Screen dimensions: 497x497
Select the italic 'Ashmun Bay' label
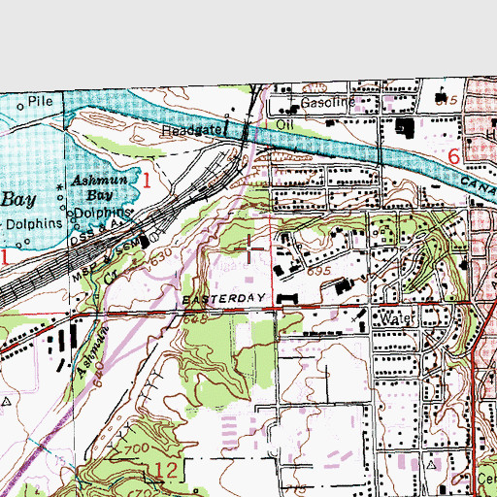click(99, 187)
